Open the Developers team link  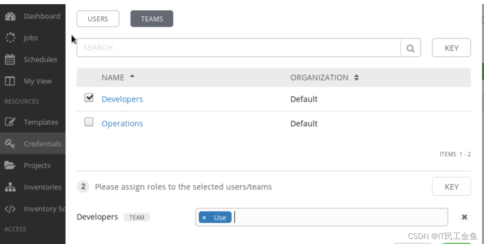(x=122, y=99)
